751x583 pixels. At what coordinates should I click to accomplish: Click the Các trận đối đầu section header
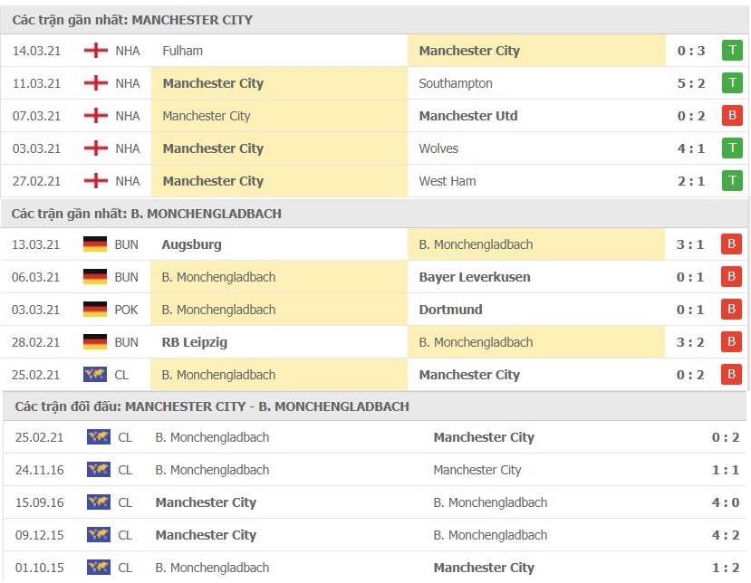212,406
